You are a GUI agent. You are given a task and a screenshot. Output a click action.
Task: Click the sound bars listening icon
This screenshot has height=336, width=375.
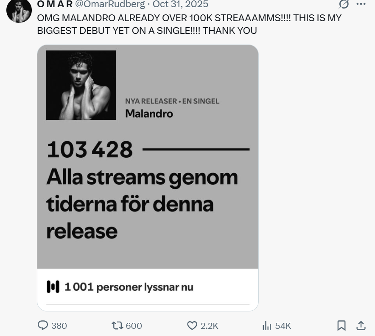coord(53,287)
